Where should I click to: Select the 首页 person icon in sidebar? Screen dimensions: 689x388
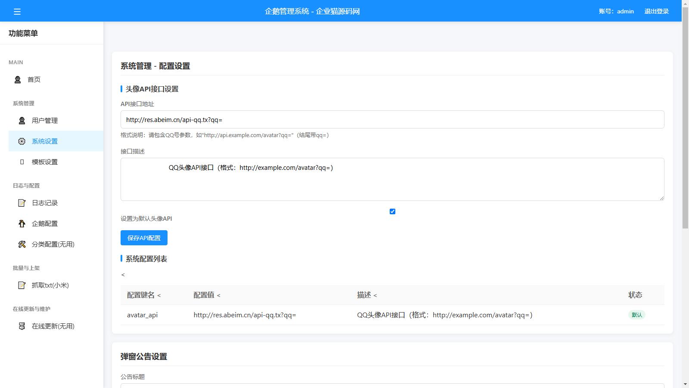(17, 79)
